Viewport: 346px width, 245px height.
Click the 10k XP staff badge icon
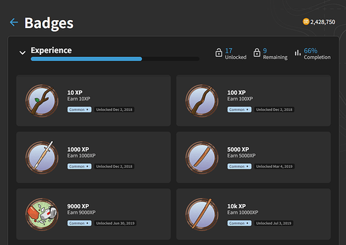(x=201, y=214)
